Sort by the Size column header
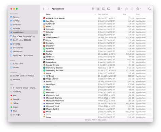The height and width of the screenshot is (132, 161). (124, 14)
